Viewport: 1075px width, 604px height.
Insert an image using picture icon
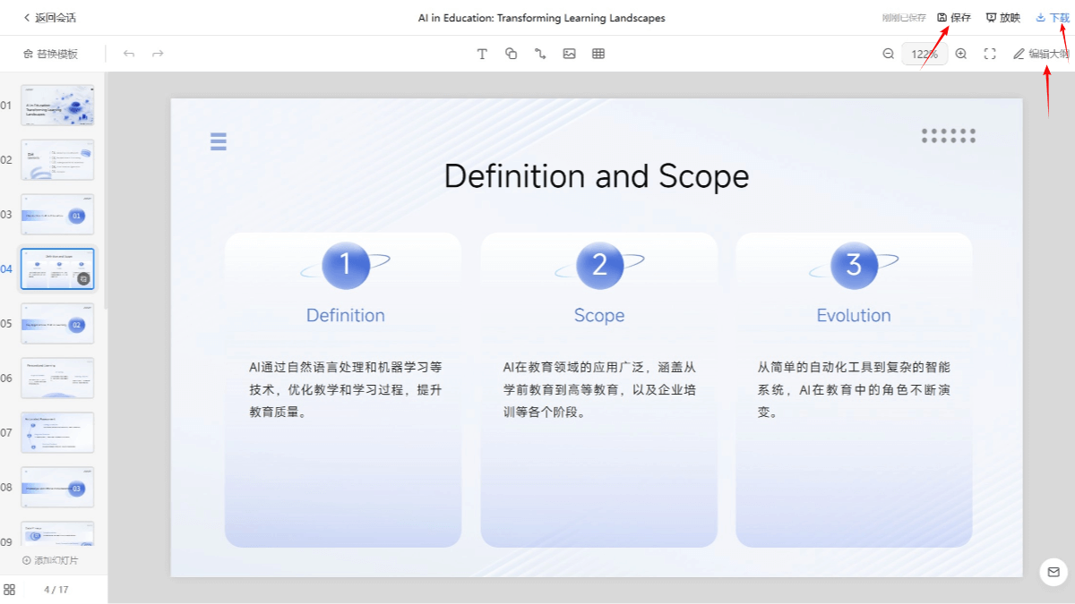click(x=569, y=54)
